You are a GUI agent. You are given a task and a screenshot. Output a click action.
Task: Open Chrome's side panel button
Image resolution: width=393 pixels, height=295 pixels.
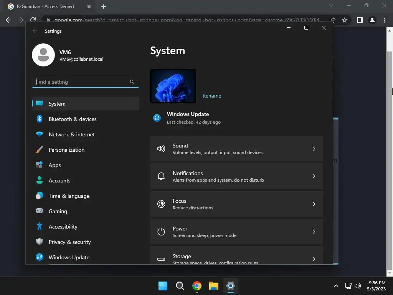(360, 20)
